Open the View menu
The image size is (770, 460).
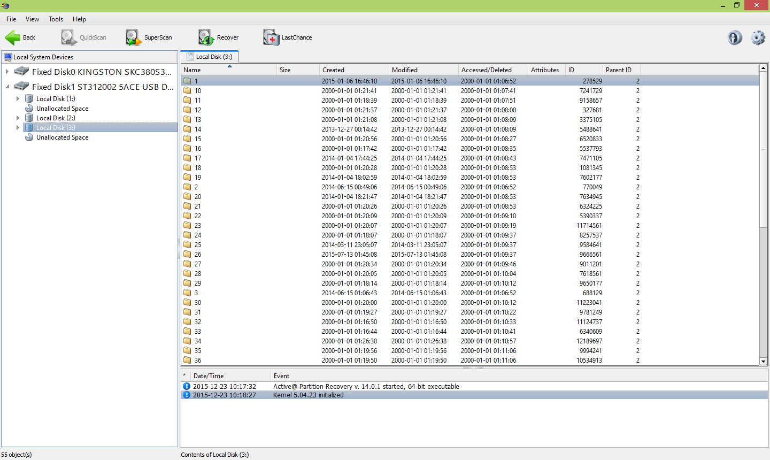32,19
